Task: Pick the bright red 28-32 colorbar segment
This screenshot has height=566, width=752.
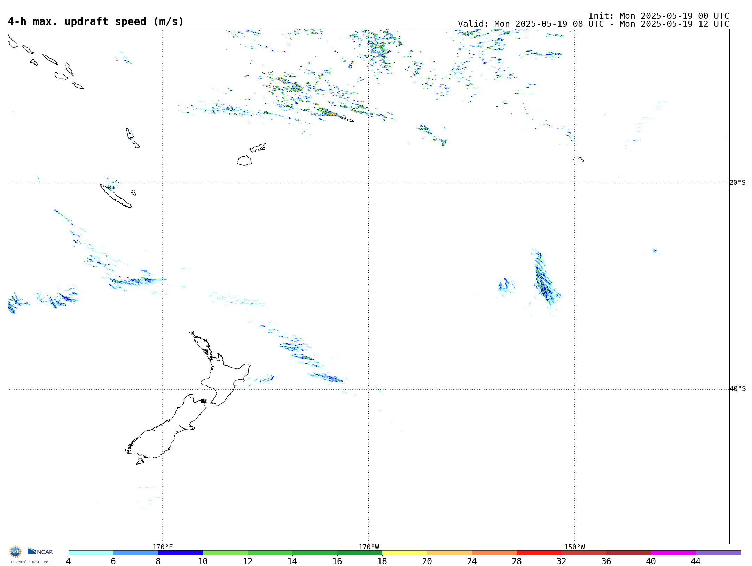Action: (x=539, y=553)
